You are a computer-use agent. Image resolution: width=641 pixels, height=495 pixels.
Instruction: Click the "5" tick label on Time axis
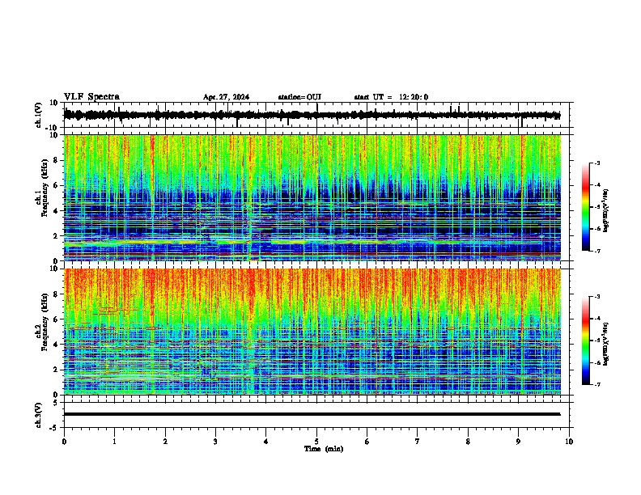tap(316, 442)
